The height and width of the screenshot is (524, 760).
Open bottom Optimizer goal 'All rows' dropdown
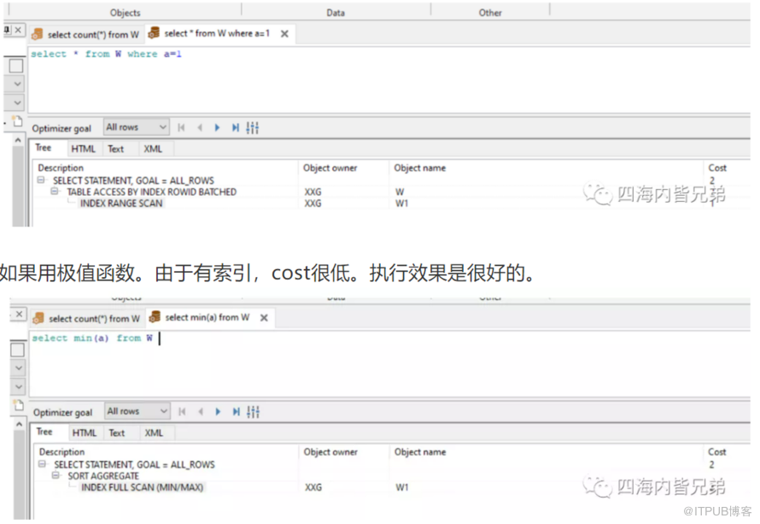click(x=137, y=411)
